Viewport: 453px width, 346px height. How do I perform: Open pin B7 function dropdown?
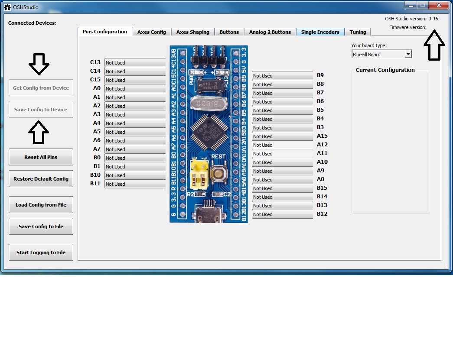(x=283, y=93)
